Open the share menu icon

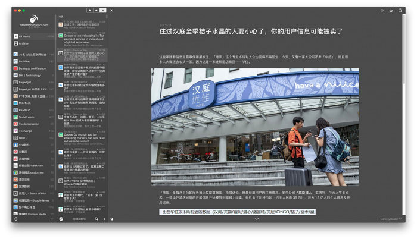click(x=400, y=10)
